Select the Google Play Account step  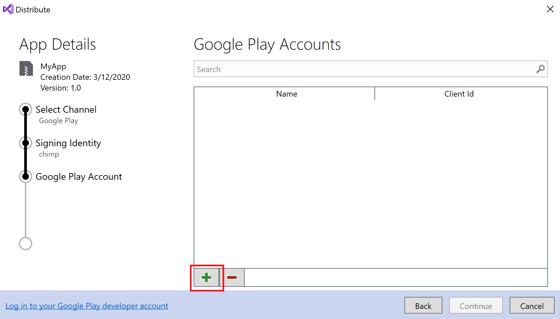point(79,177)
